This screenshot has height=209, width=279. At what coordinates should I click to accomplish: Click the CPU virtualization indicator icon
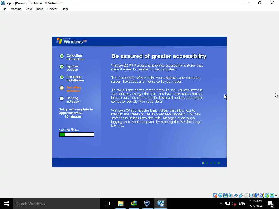click(x=262, y=195)
